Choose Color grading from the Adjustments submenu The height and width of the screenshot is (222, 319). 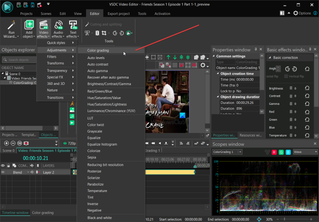click(x=98, y=50)
